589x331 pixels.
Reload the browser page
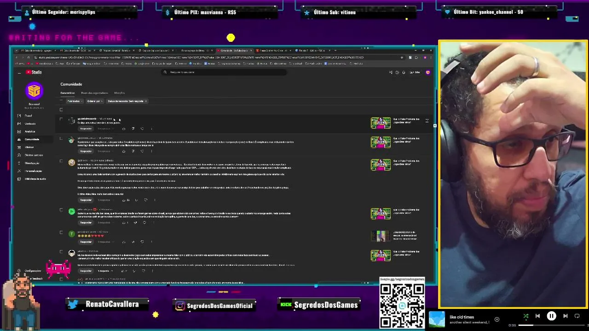29,57
